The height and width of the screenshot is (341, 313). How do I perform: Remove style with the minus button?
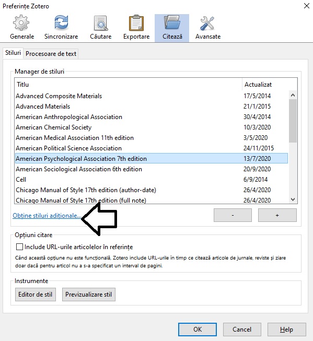[233, 215]
